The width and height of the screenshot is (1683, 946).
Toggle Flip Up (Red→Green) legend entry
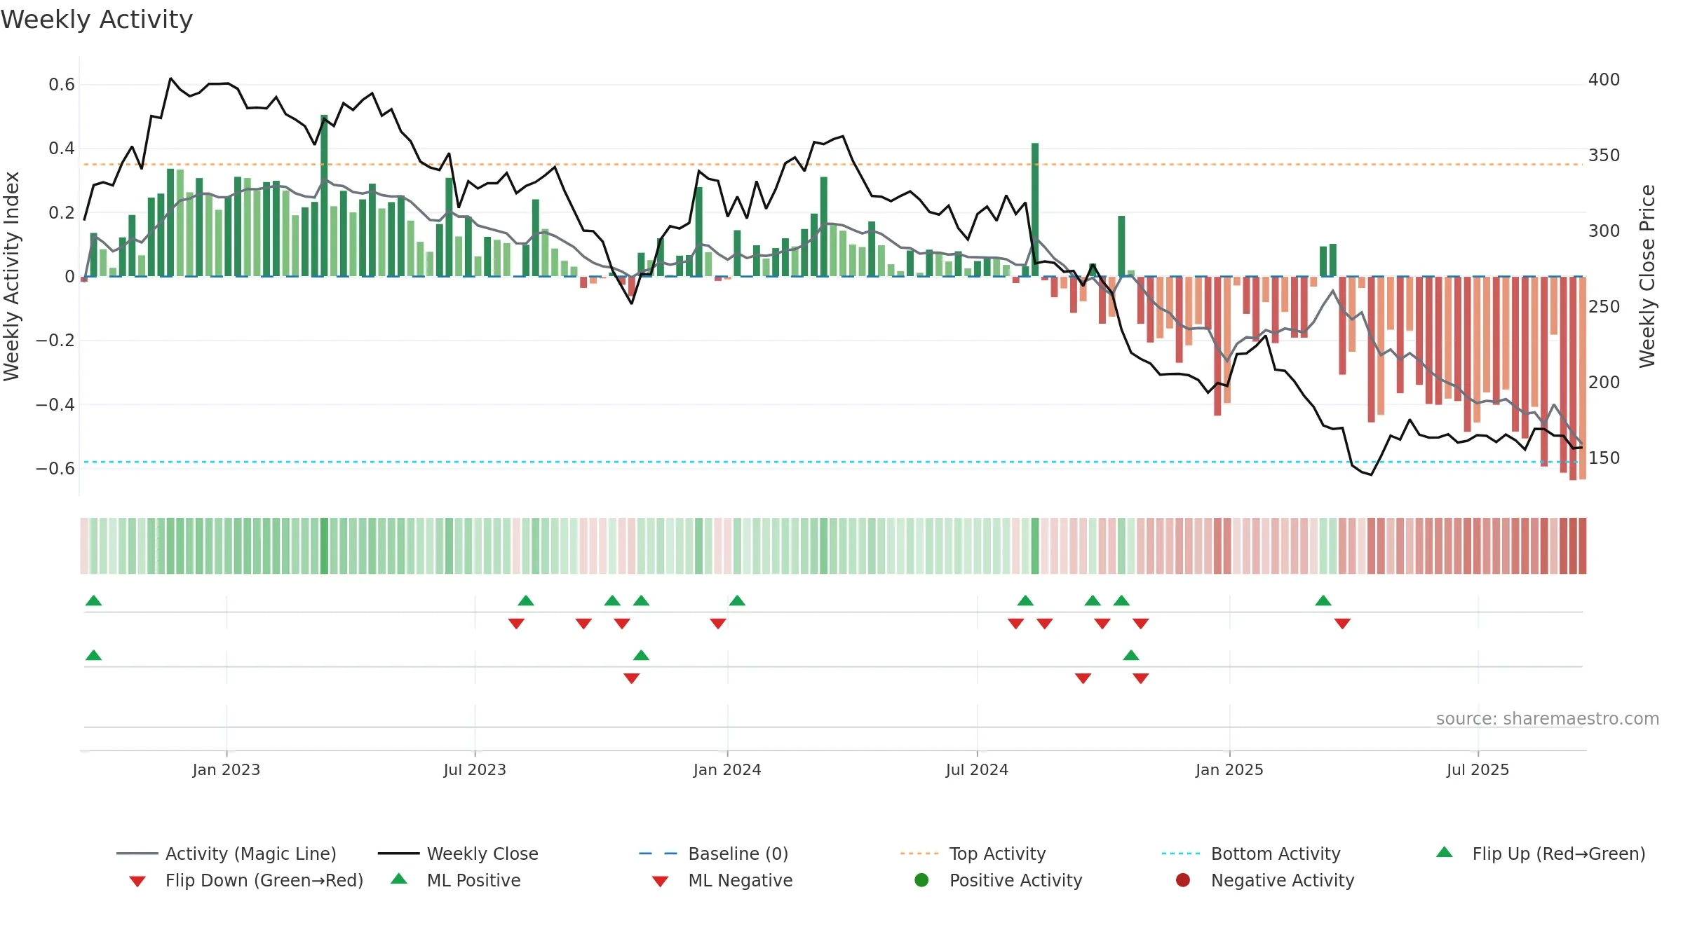tap(1541, 854)
